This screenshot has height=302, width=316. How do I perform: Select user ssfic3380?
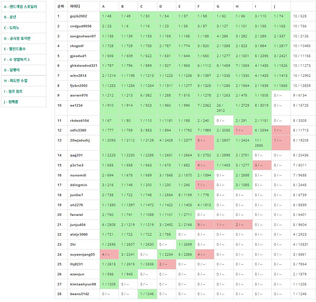(78, 130)
